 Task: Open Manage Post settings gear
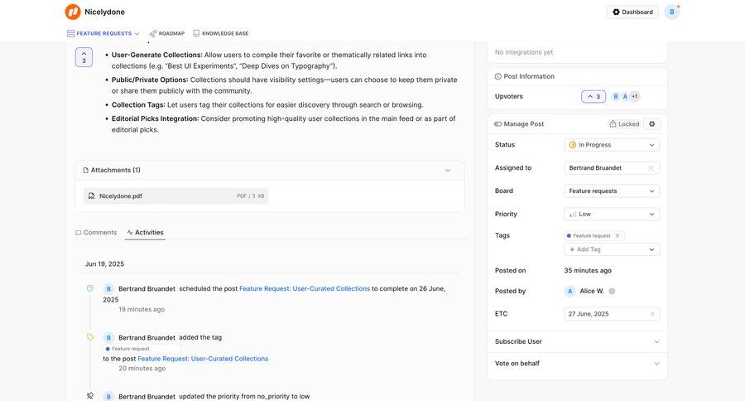pos(652,124)
